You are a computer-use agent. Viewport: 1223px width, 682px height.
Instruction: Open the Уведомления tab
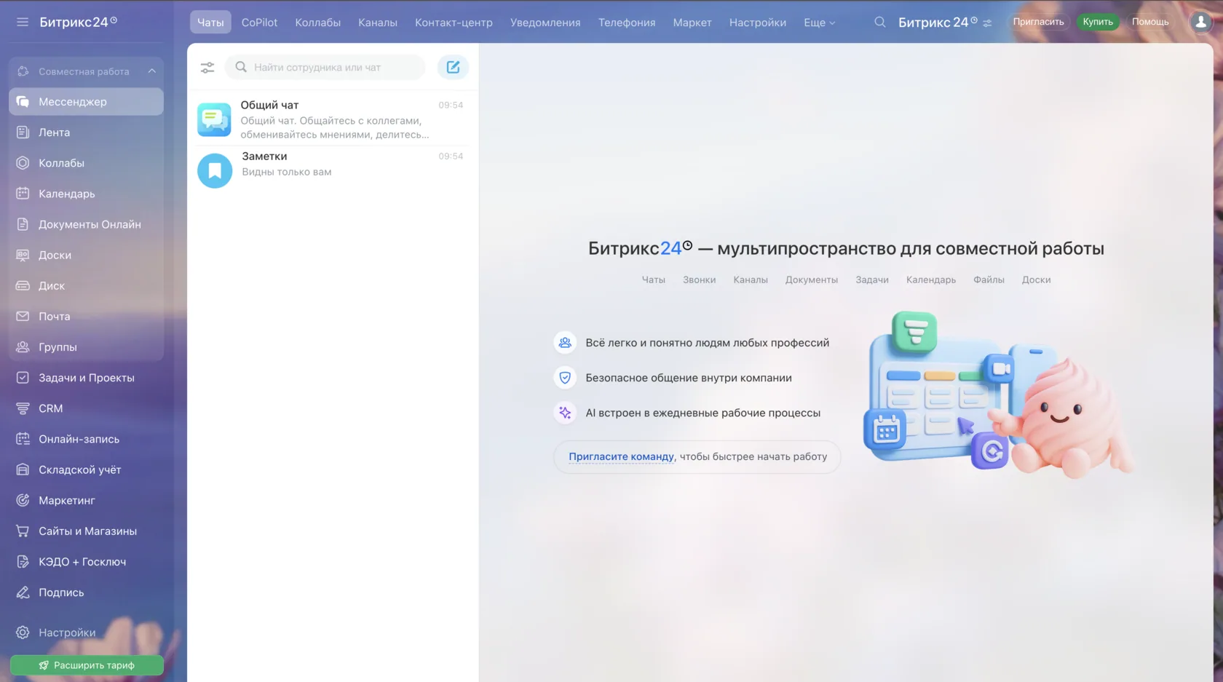545,23
